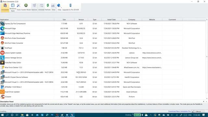Viewport: 208px width, 117px height.
Task: Select Microsoft Visual C++ 2015-2019 Redistributable (x64) row
Action: [91, 82]
